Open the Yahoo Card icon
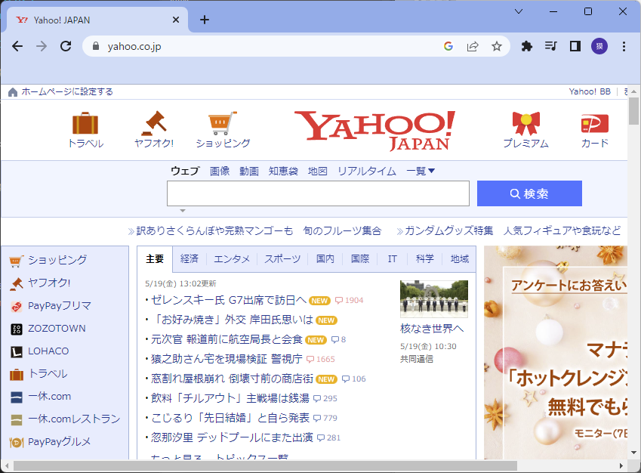 point(594,123)
